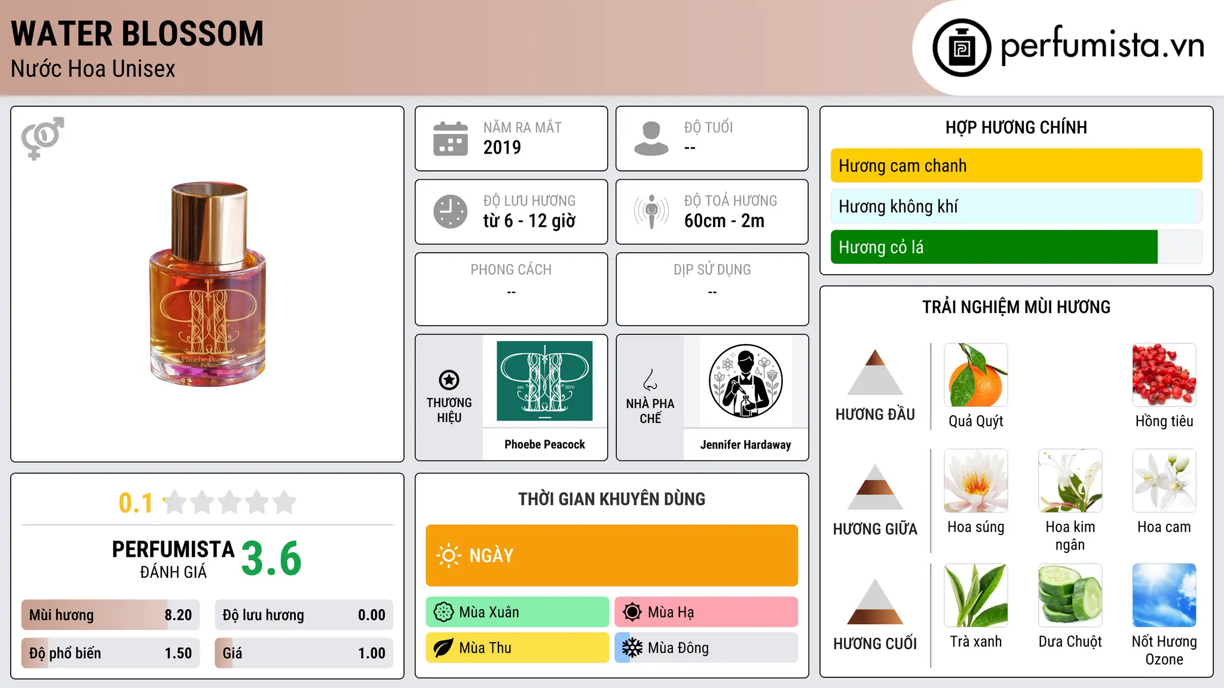Select the Dưa Chuột note image
The image size is (1224, 688).
coord(1070,595)
